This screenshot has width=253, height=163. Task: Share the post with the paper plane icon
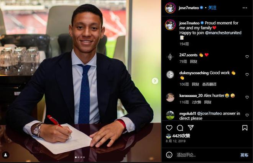[x=191, y=127]
